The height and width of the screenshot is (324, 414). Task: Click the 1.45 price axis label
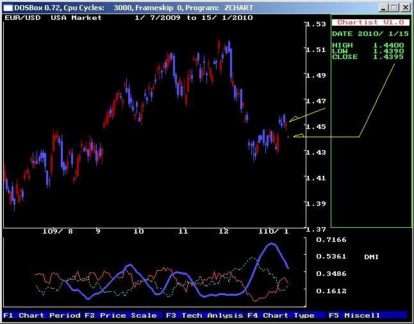point(316,126)
